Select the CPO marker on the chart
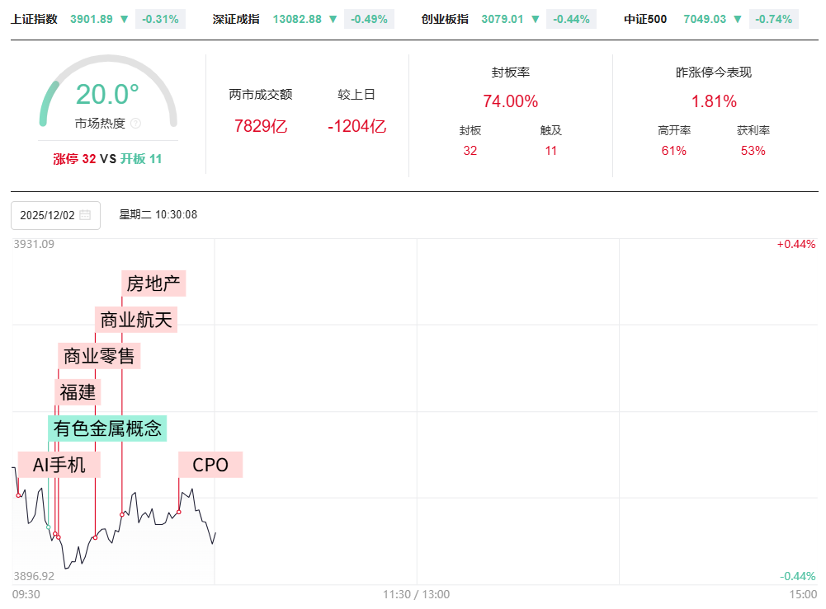Screen dimensions: 826x609 tap(210, 465)
